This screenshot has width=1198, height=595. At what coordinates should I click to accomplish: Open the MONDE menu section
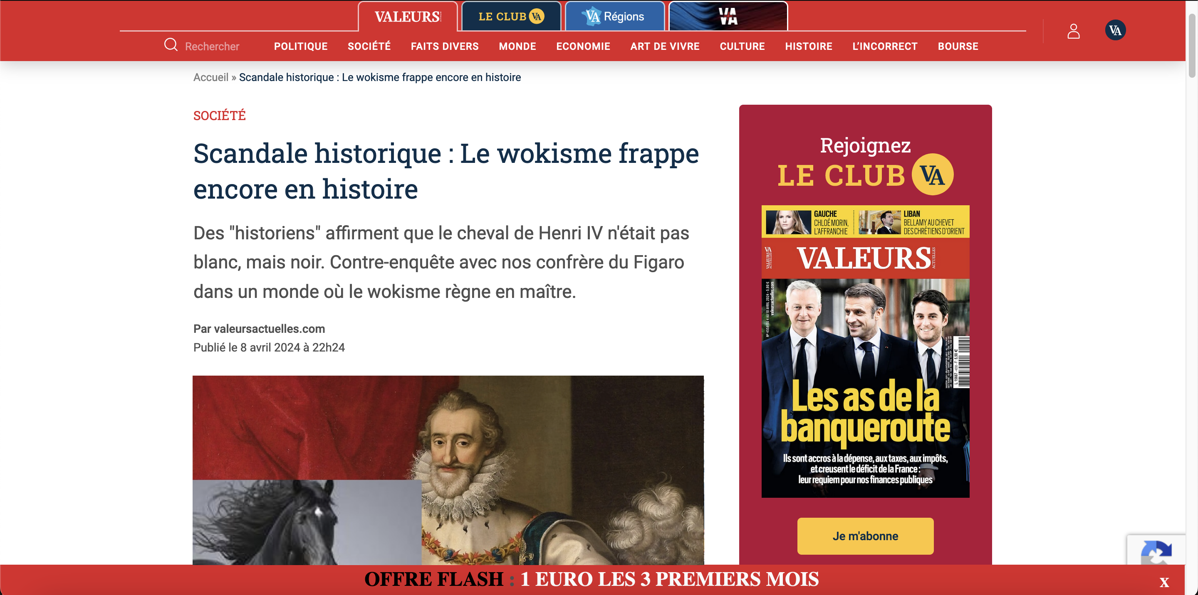pyautogui.click(x=517, y=47)
